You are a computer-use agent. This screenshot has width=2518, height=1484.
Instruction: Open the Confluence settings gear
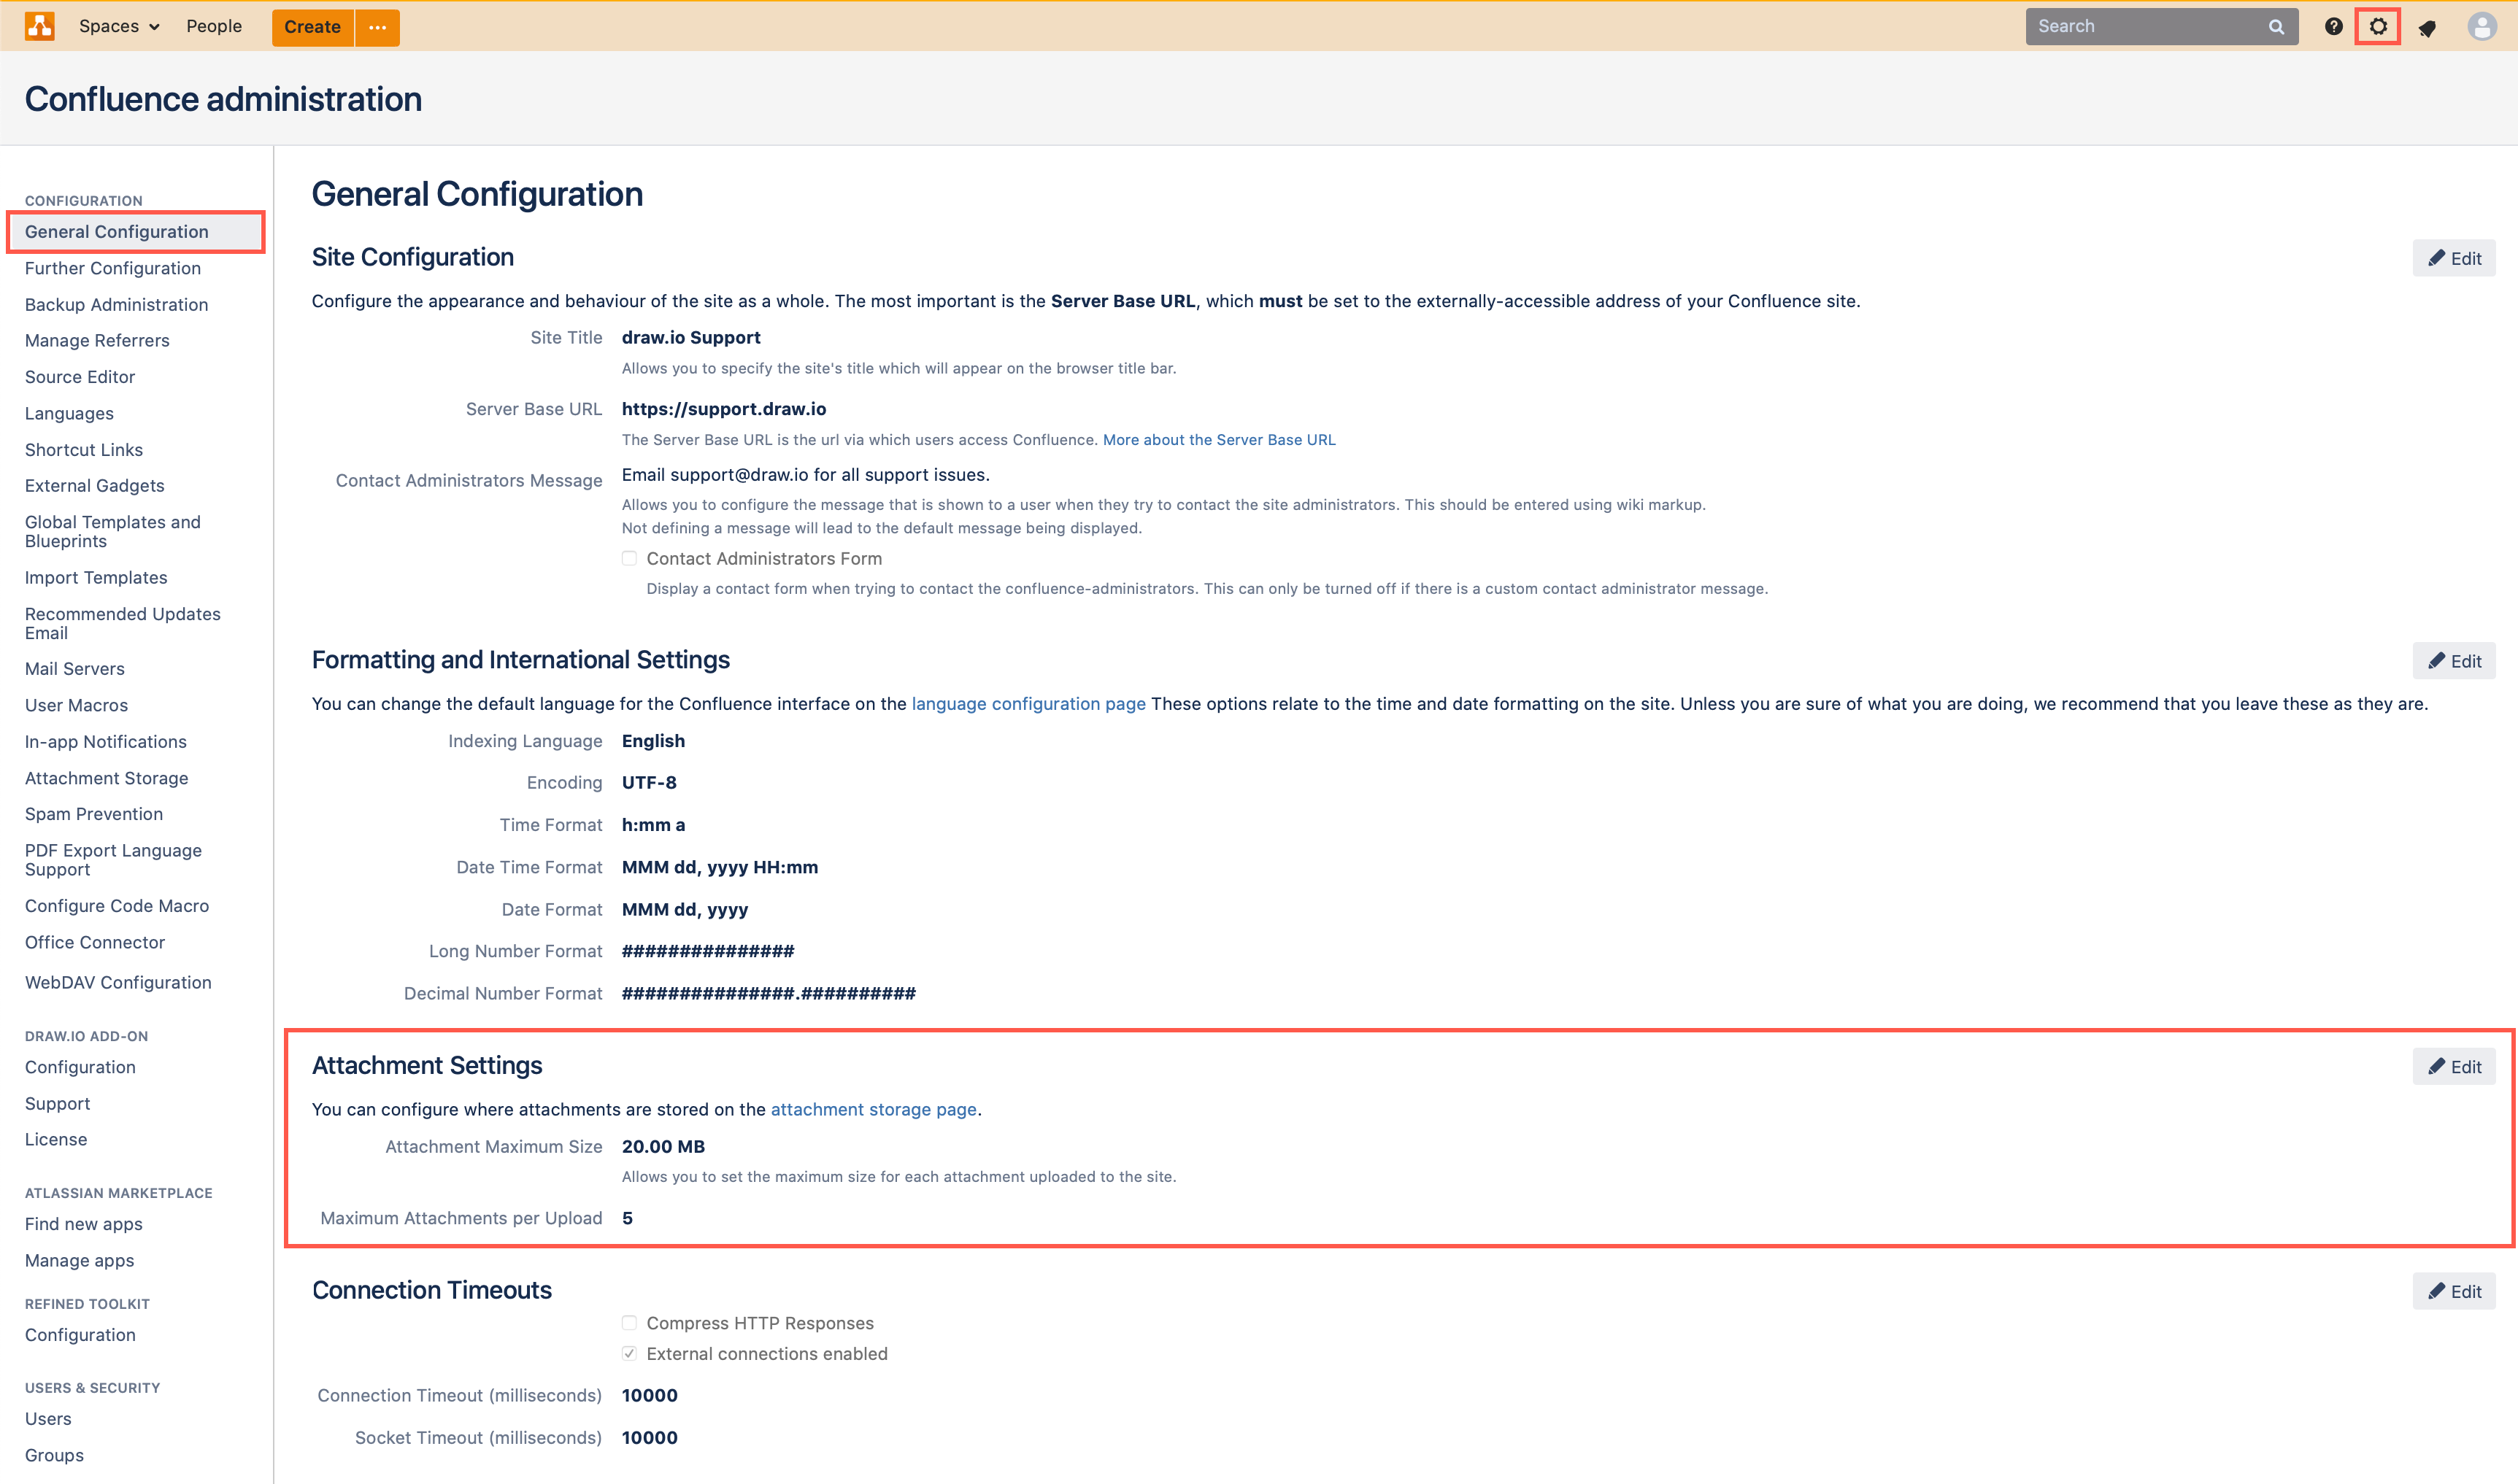tap(2379, 27)
